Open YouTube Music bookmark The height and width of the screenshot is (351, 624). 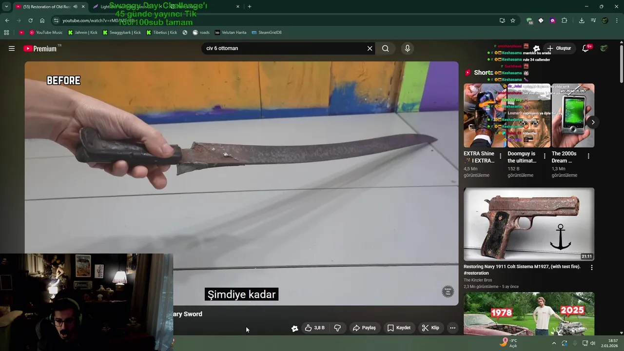[46, 33]
